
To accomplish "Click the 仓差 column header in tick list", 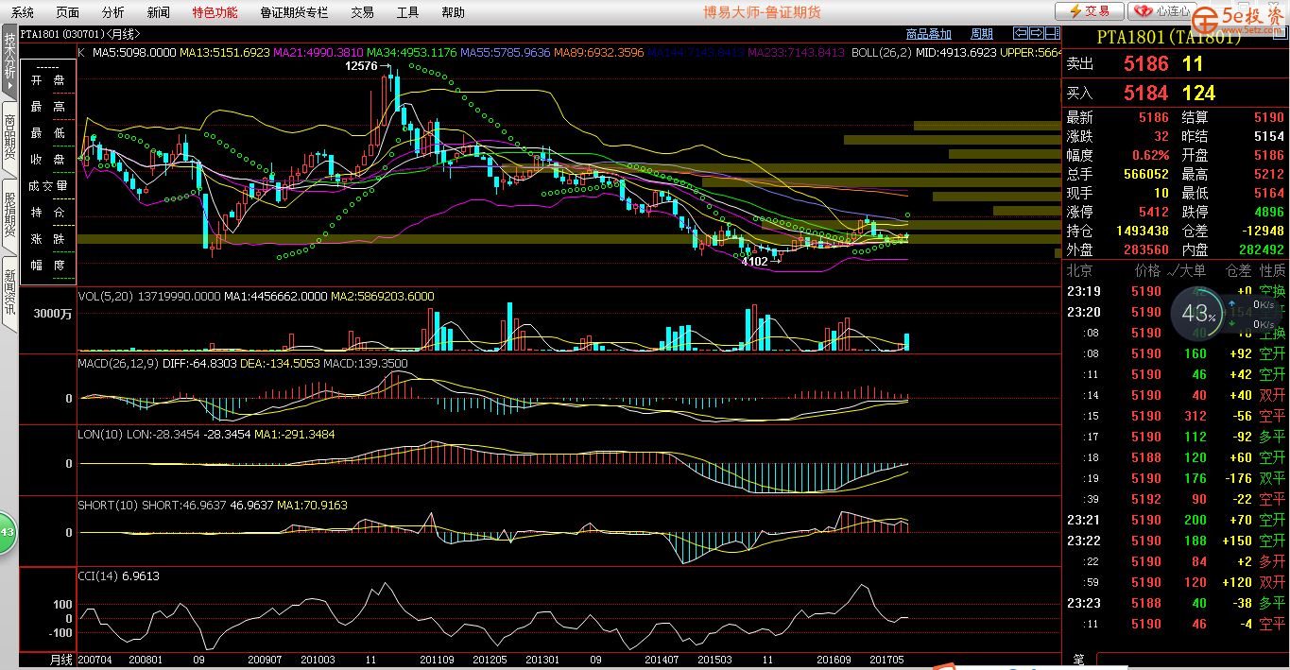I will [1239, 270].
